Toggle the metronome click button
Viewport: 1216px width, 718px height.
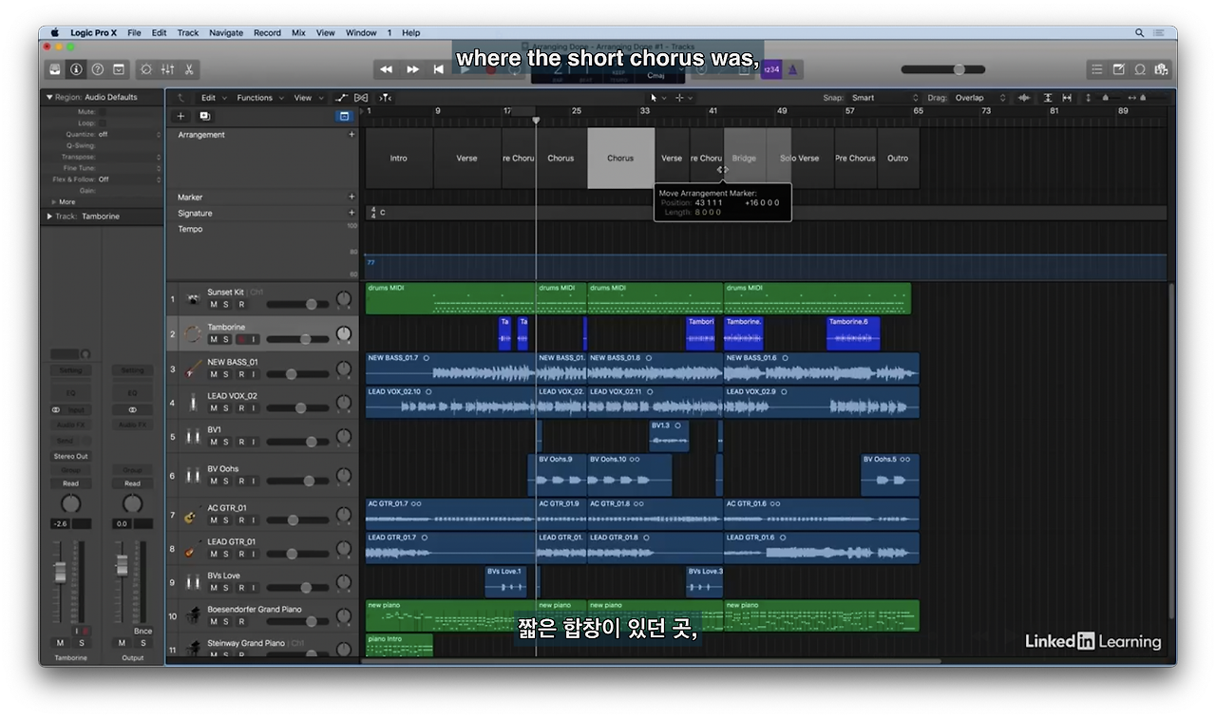(x=792, y=69)
